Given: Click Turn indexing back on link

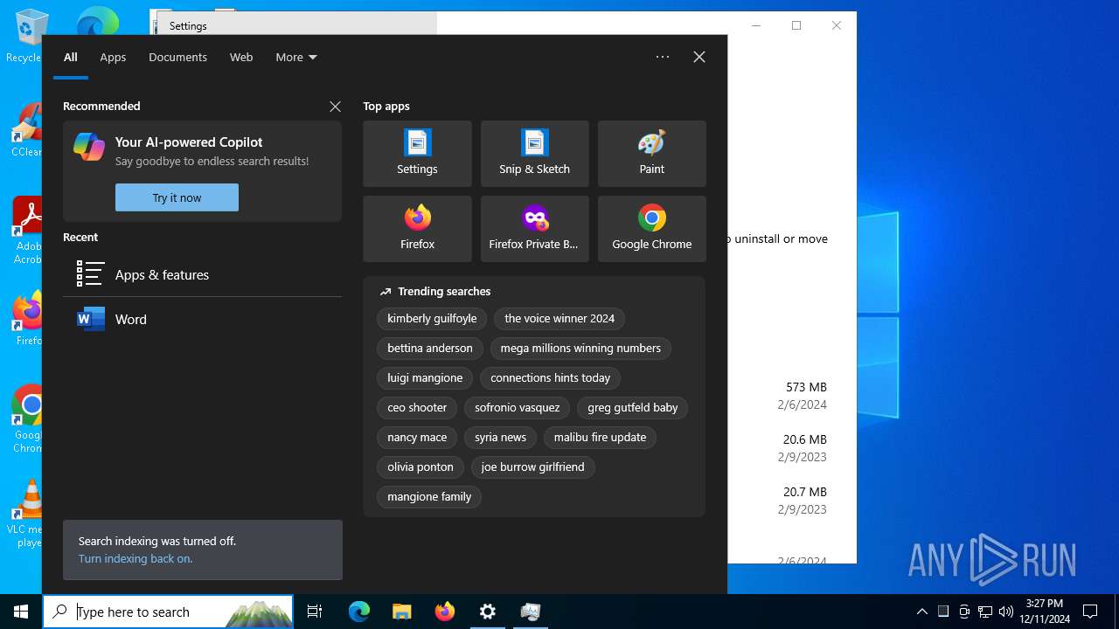Looking at the screenshot, I should pyautogui.click(x=136, y=558).
